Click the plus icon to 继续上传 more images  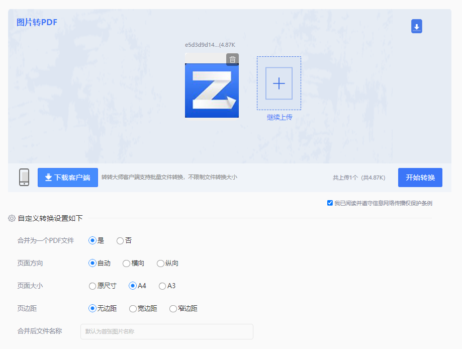(x=279, y=83)
